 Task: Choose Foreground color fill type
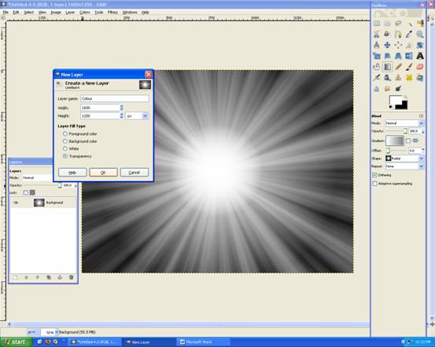(65, 133)
